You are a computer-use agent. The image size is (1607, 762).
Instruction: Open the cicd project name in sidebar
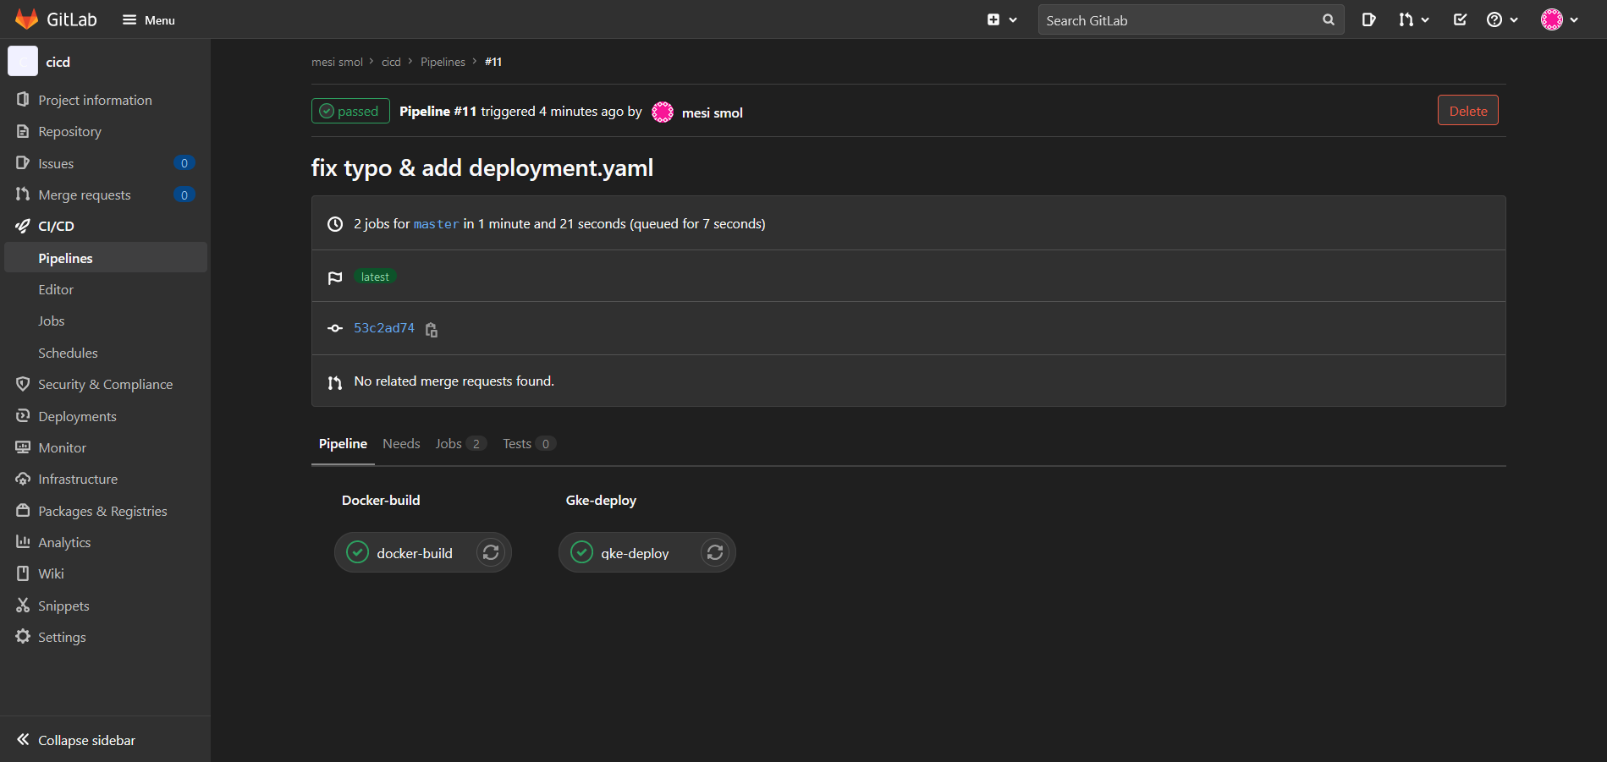58,63
